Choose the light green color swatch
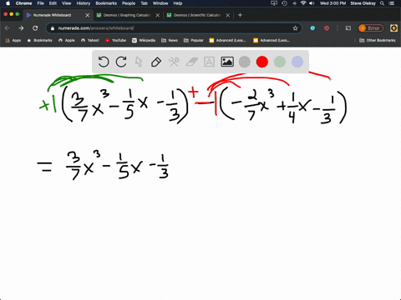Screen dimensions: 401x300 (280, 62)
